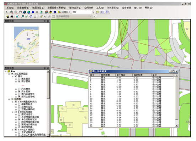The image size is (196, 141).
Task: Click the 国家标准 column header
Action: tap(142, 75)
